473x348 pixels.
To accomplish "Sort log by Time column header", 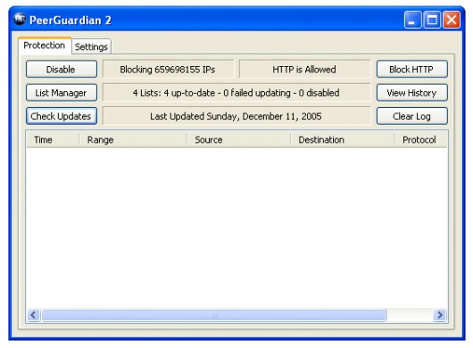I will (53, 139).
